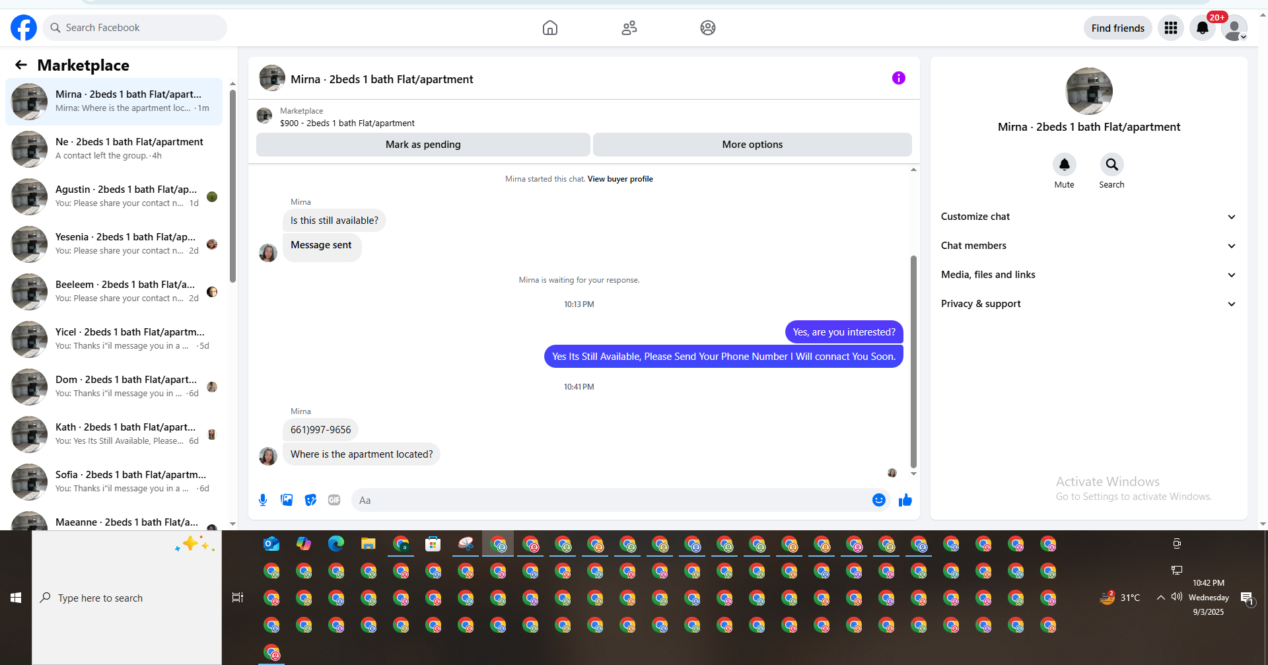Open the Friends icon in top navigation
1268x665 pixels.
pos(629,28)
